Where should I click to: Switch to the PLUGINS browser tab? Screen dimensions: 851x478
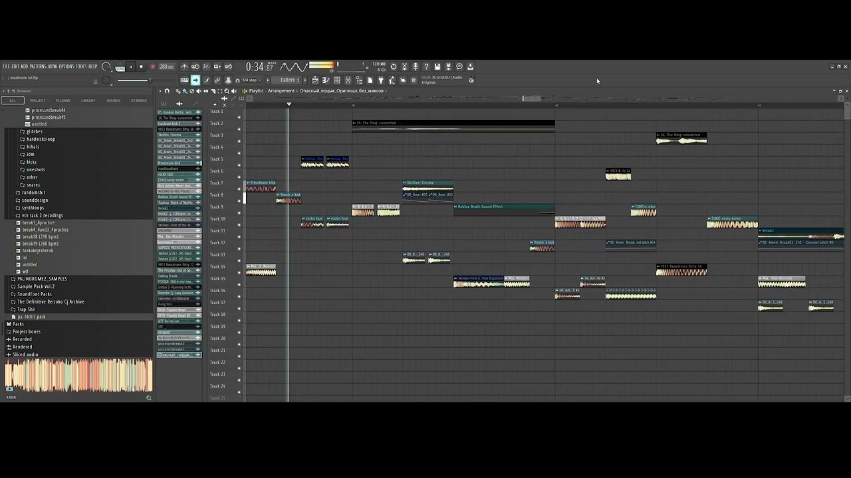point(63,100)
